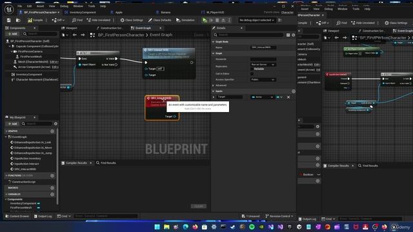Image resolution: width=413 pixels, height=232 pixels.
Task: Click the Add button in My Blueprint panel
Action: [x=12, y=124]
